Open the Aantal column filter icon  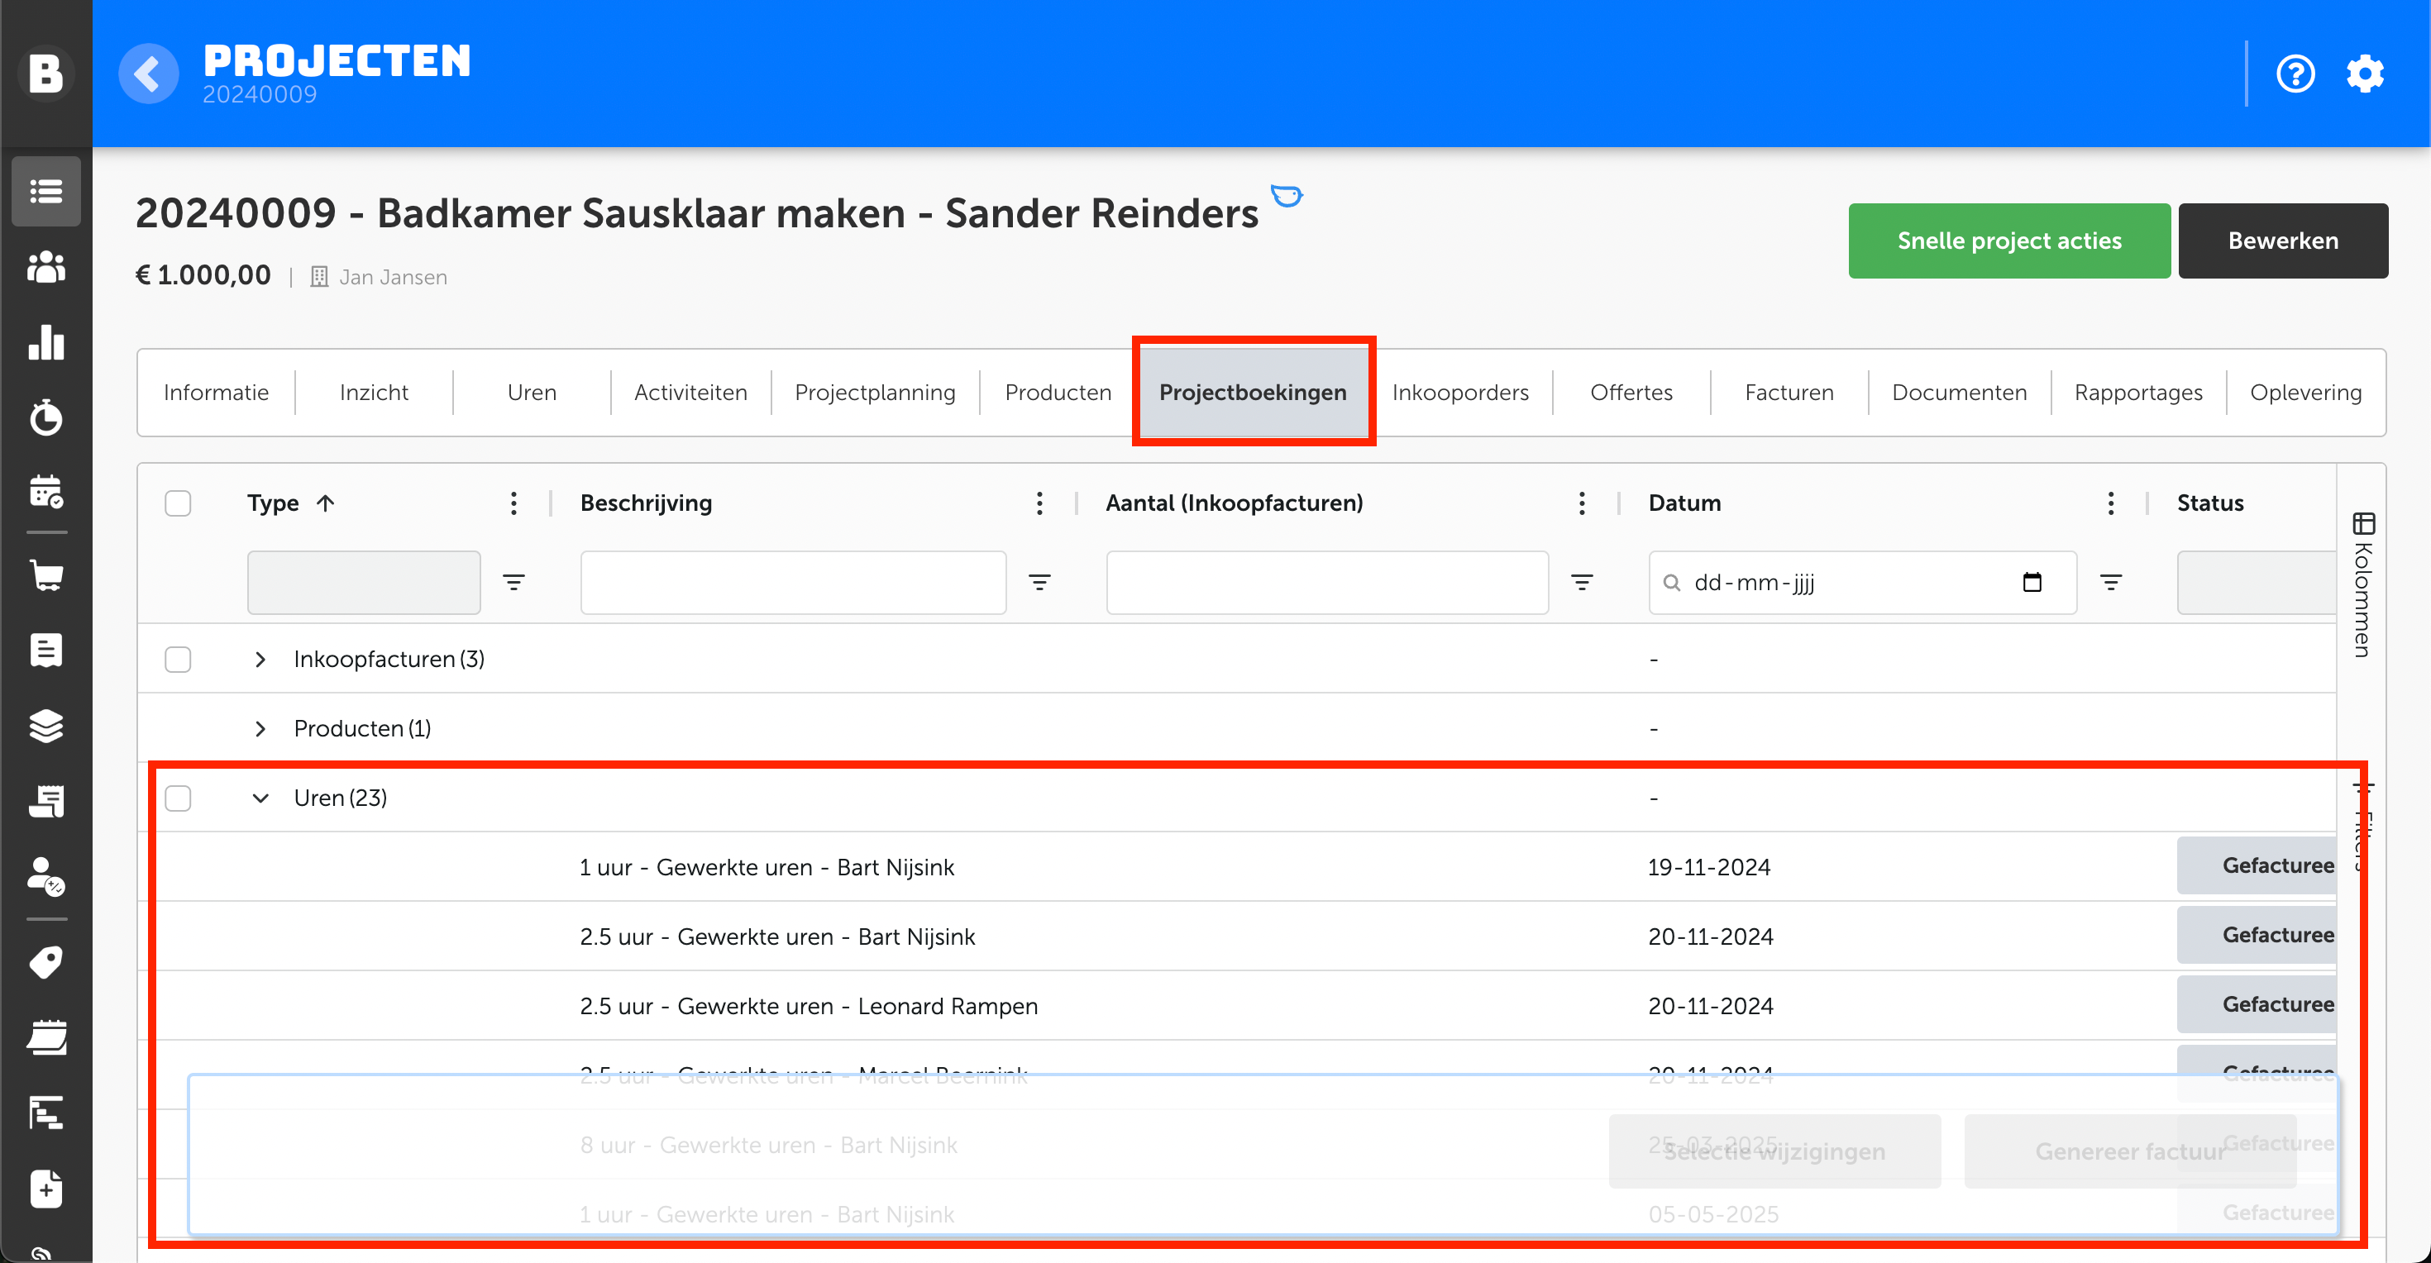point(1582,582)
